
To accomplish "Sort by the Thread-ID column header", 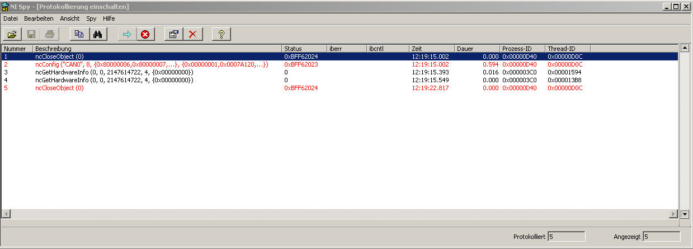I will point(568,49).
